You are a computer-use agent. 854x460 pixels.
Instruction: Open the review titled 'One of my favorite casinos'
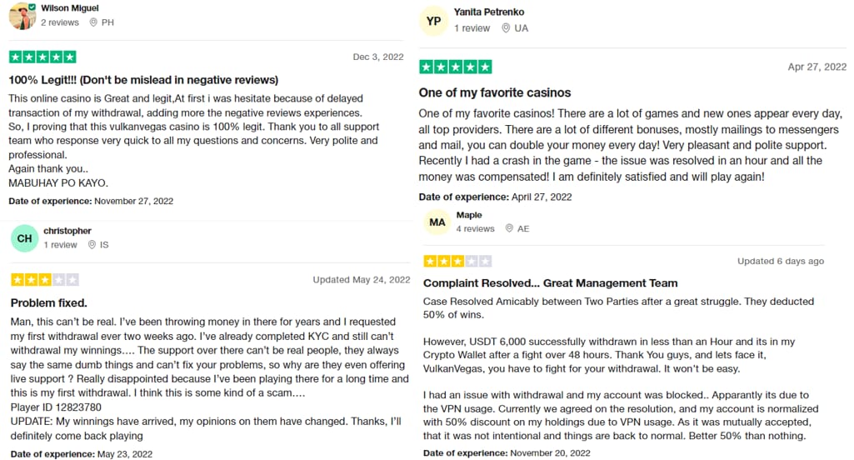pos(495,92)
